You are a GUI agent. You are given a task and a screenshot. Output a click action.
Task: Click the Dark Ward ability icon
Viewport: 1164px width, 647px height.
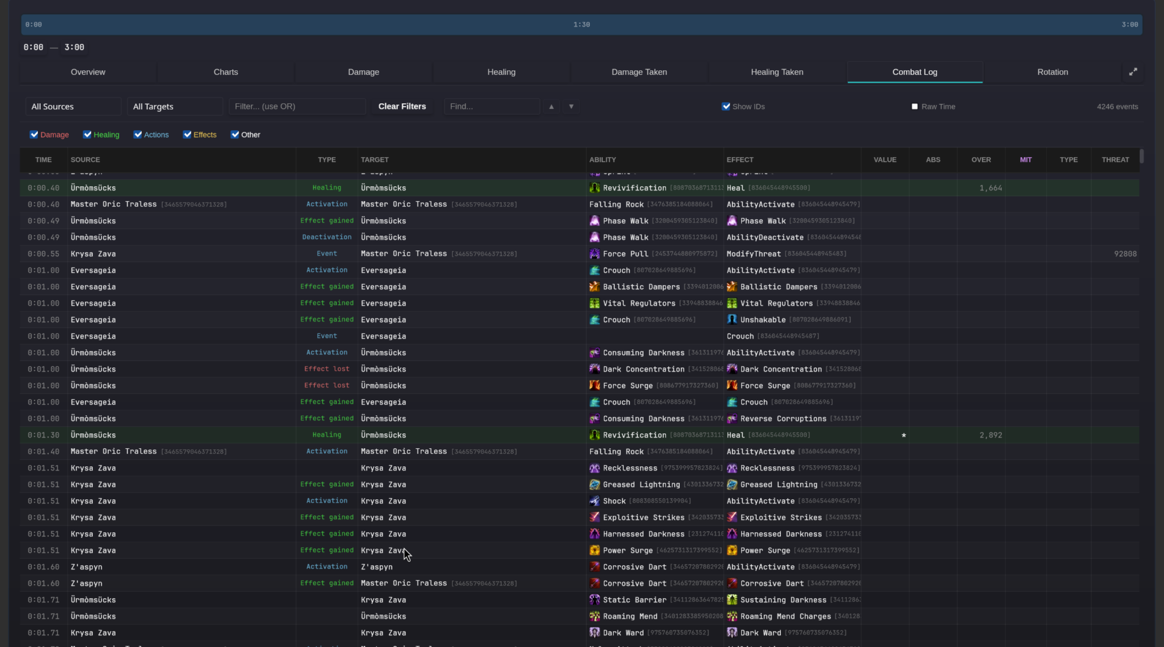595,633
